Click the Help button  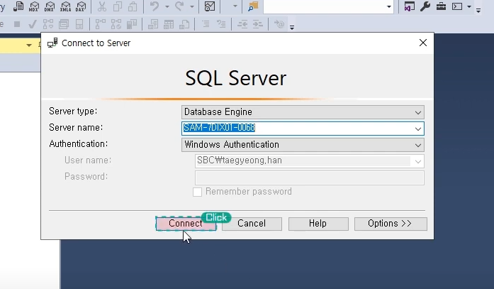click(x=318, y=224)
